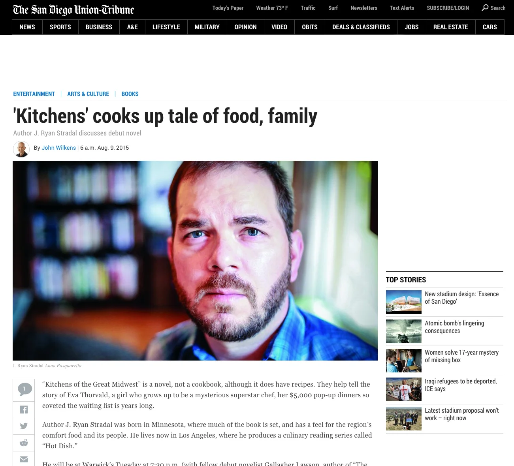Read Atomic bomb's lingering consequences story
The width and height of the screenshot is (514, 466).
click(454, 327)
